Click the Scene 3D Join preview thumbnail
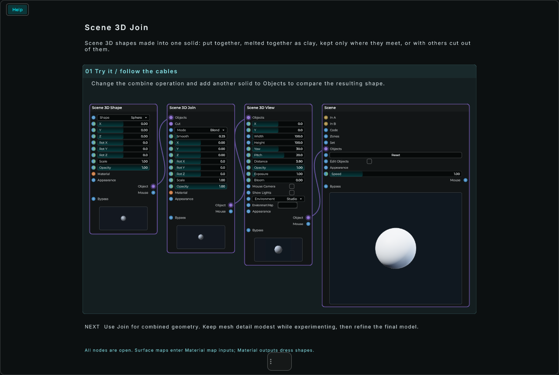 click(x=201, y=237)
